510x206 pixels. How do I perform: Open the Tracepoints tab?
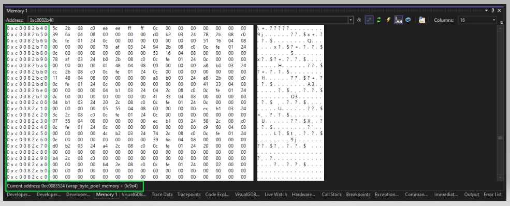tap(189, 194)
